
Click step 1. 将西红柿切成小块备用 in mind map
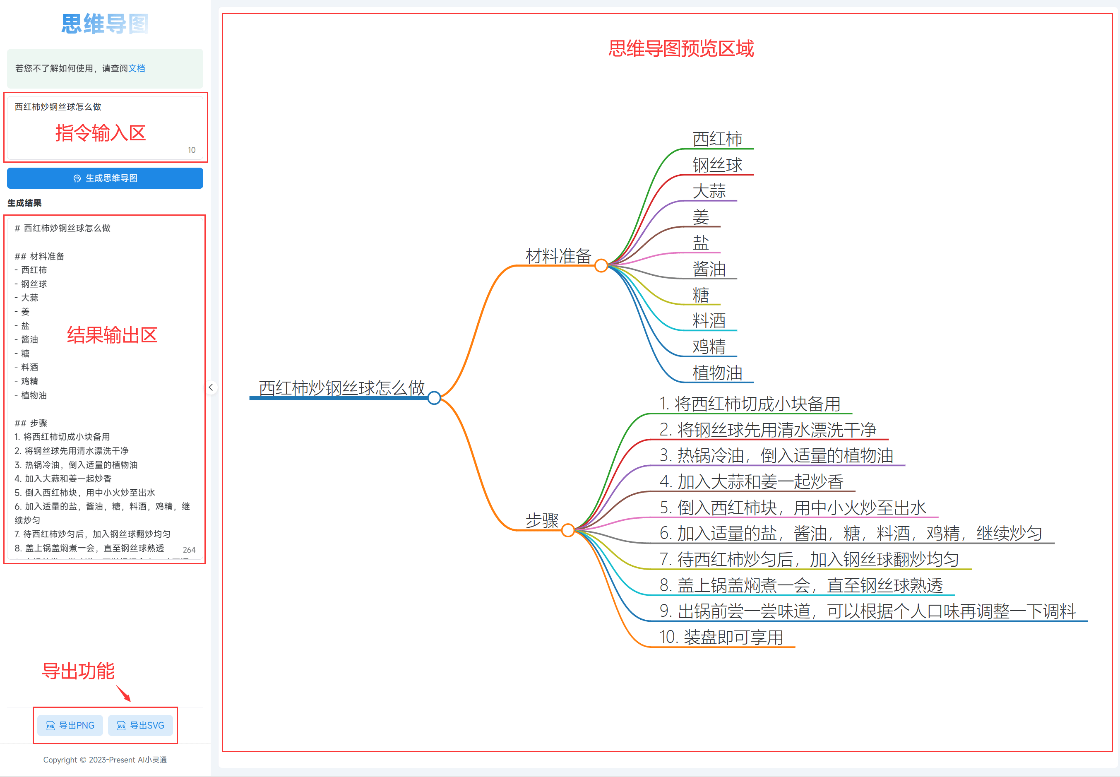tap(750, 404)
